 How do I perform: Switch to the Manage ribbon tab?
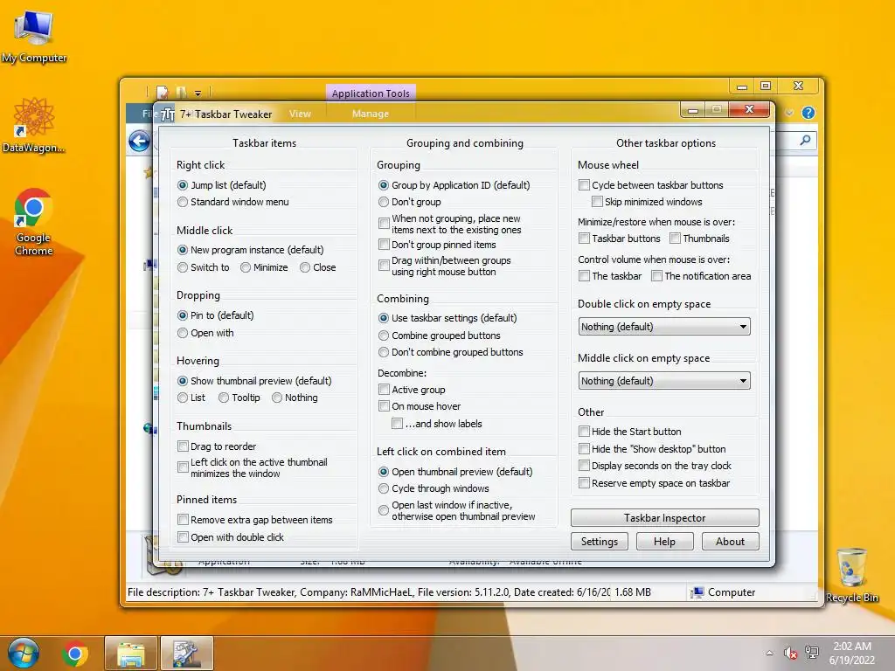coord(371,114)
